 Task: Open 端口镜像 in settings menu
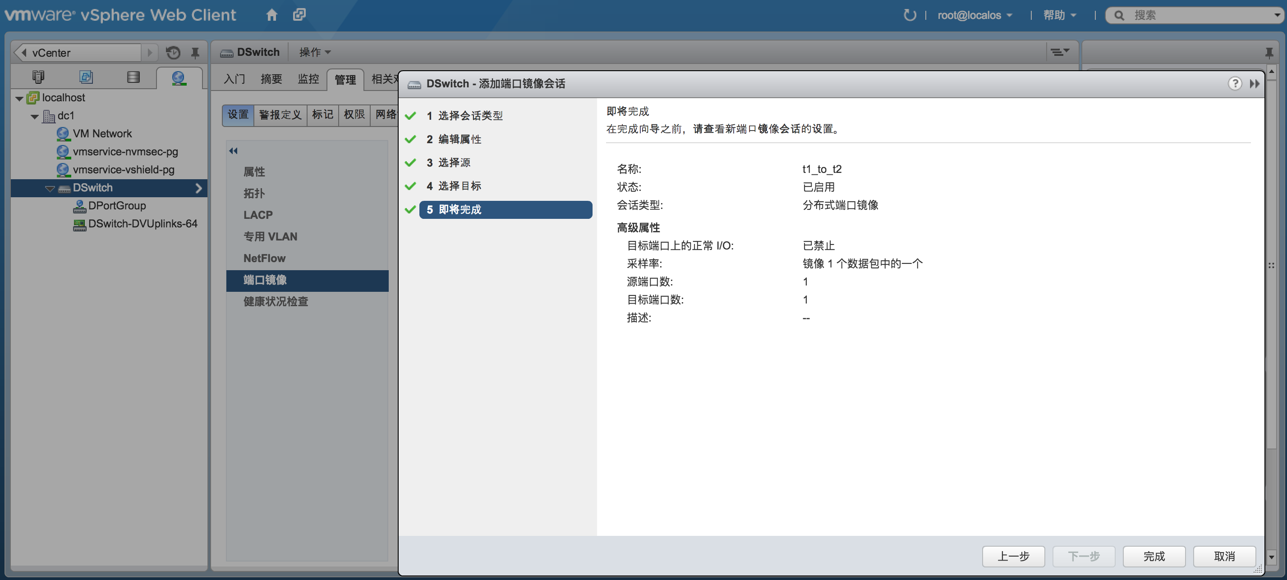tap(307, 280)
